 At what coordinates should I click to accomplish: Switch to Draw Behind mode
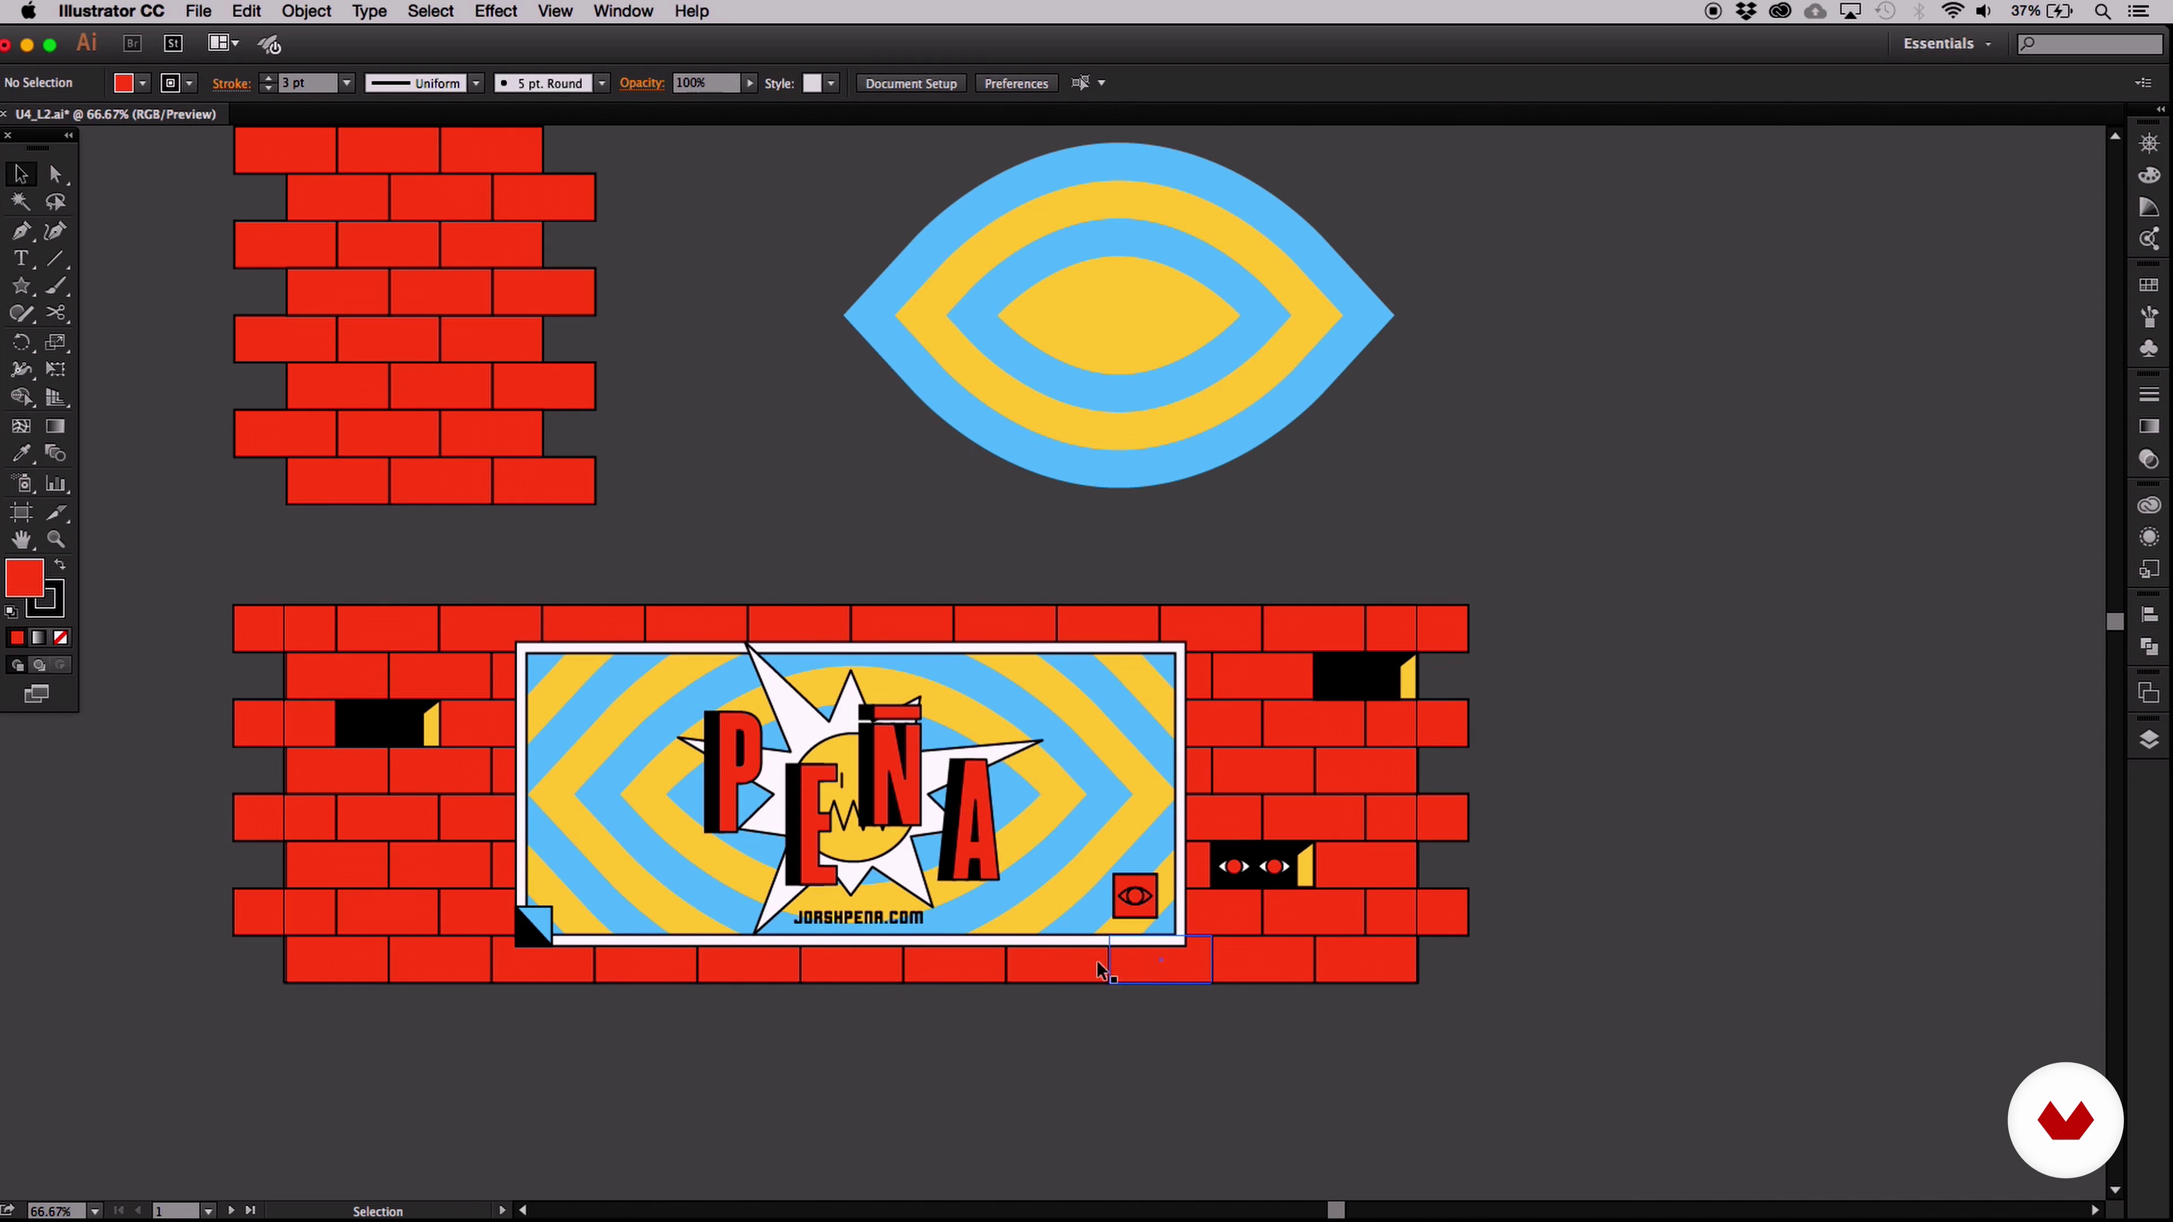pos(39,665)
